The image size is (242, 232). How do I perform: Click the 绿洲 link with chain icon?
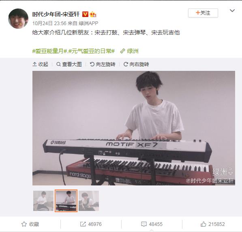pos(129,51)
